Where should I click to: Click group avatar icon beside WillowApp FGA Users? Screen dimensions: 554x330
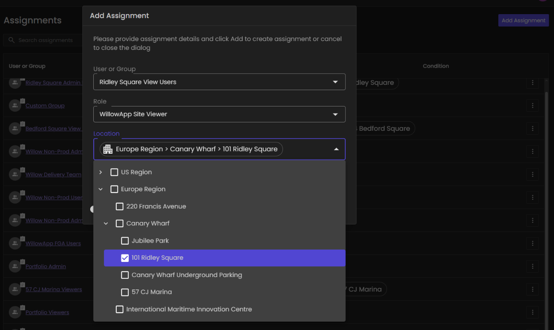coord(15,243)
